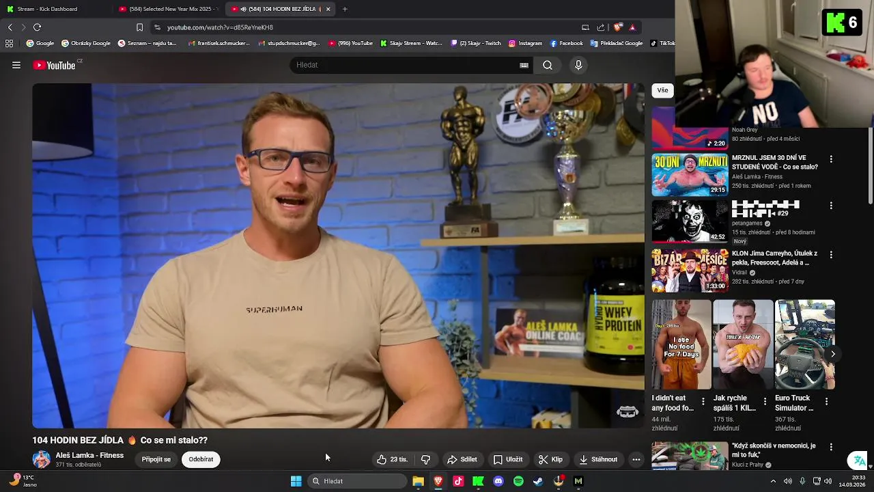Image resolution: width=874 pixels, height=492 pixels.
Task: Click the main video player
Action: point(338,256)
